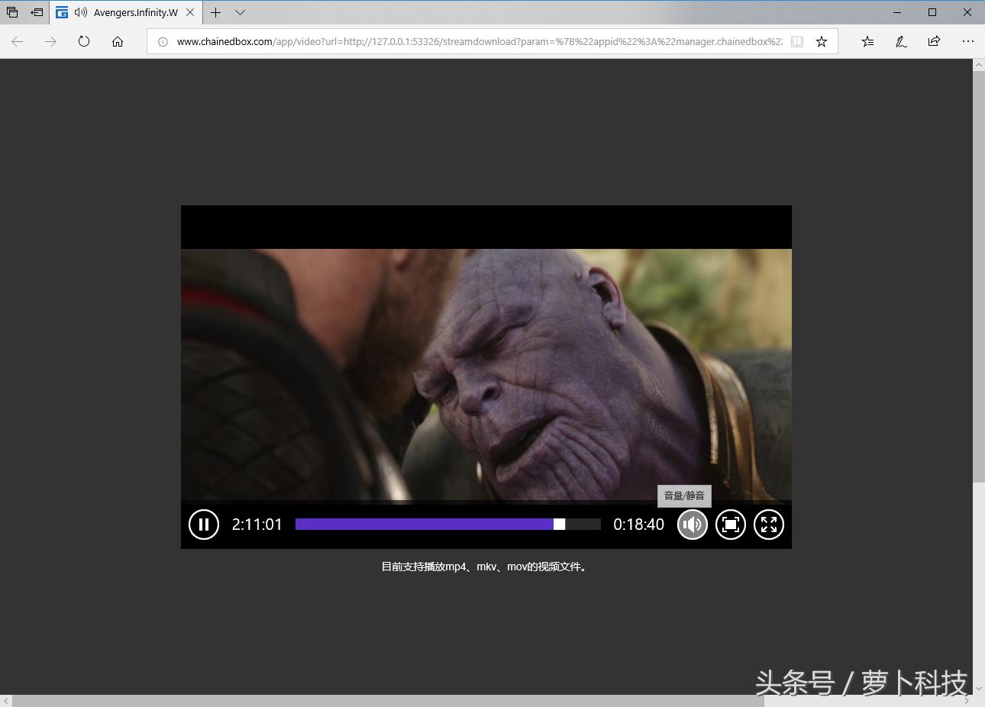
Task: Click the purple video progress bar
Action: (424, 525)
